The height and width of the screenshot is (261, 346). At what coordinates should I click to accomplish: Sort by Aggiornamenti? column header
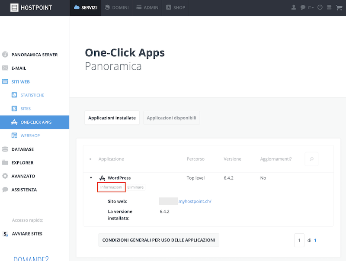click(276, 159)
